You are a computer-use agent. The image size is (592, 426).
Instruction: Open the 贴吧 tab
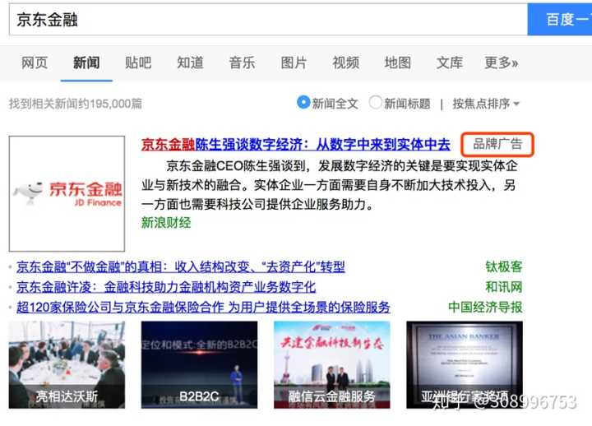pos(138,63)
